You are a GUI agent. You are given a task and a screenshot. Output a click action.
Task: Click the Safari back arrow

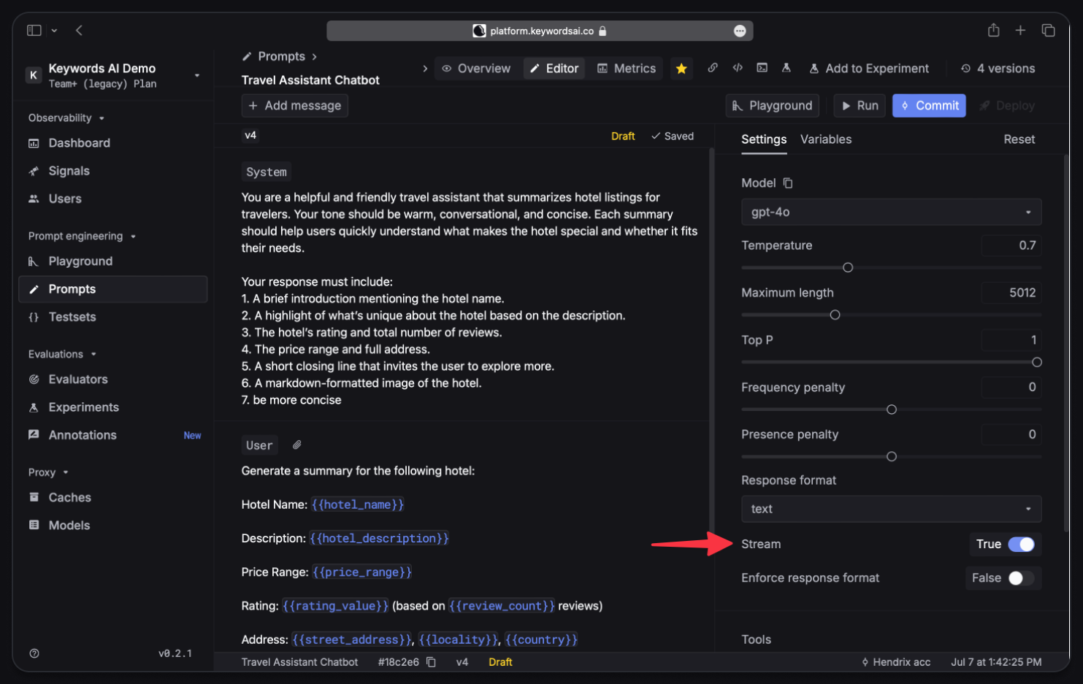(x=79, y=30)
